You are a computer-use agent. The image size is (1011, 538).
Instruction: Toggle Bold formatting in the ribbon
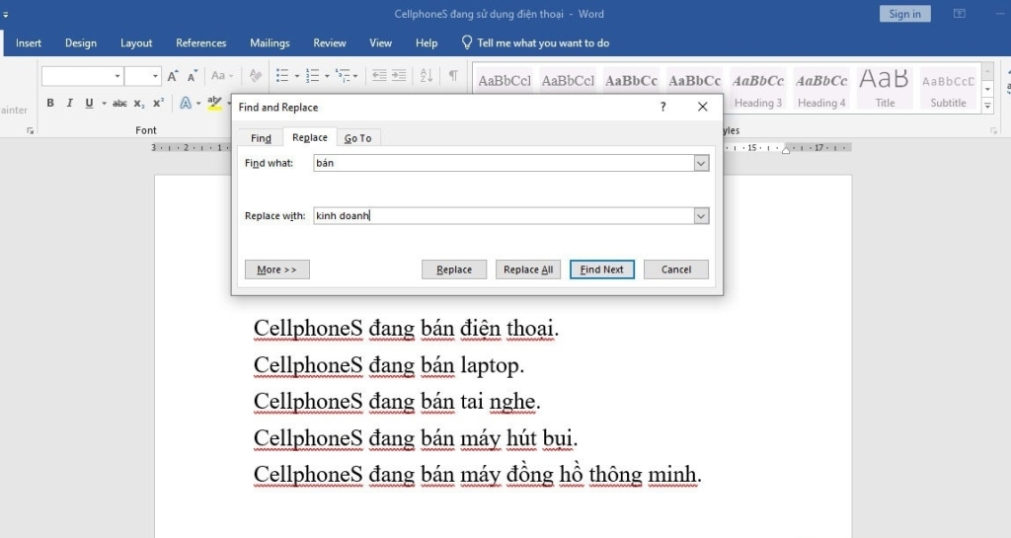point(50,103)
